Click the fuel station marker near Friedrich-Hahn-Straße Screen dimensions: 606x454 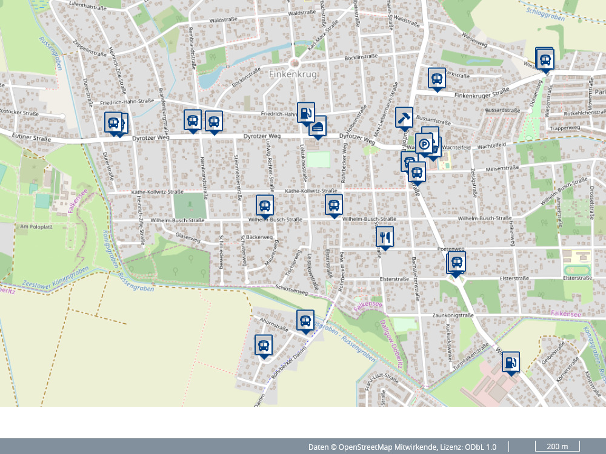click(x=306, y=113)
